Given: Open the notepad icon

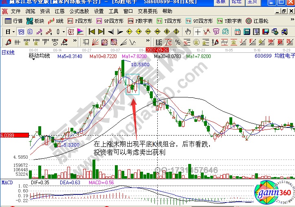Looking at the screenshot, I should coord(256,32).
